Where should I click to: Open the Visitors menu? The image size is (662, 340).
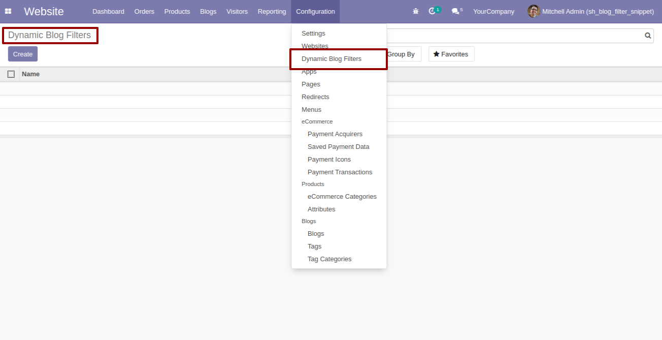click(x=237, y=11)
